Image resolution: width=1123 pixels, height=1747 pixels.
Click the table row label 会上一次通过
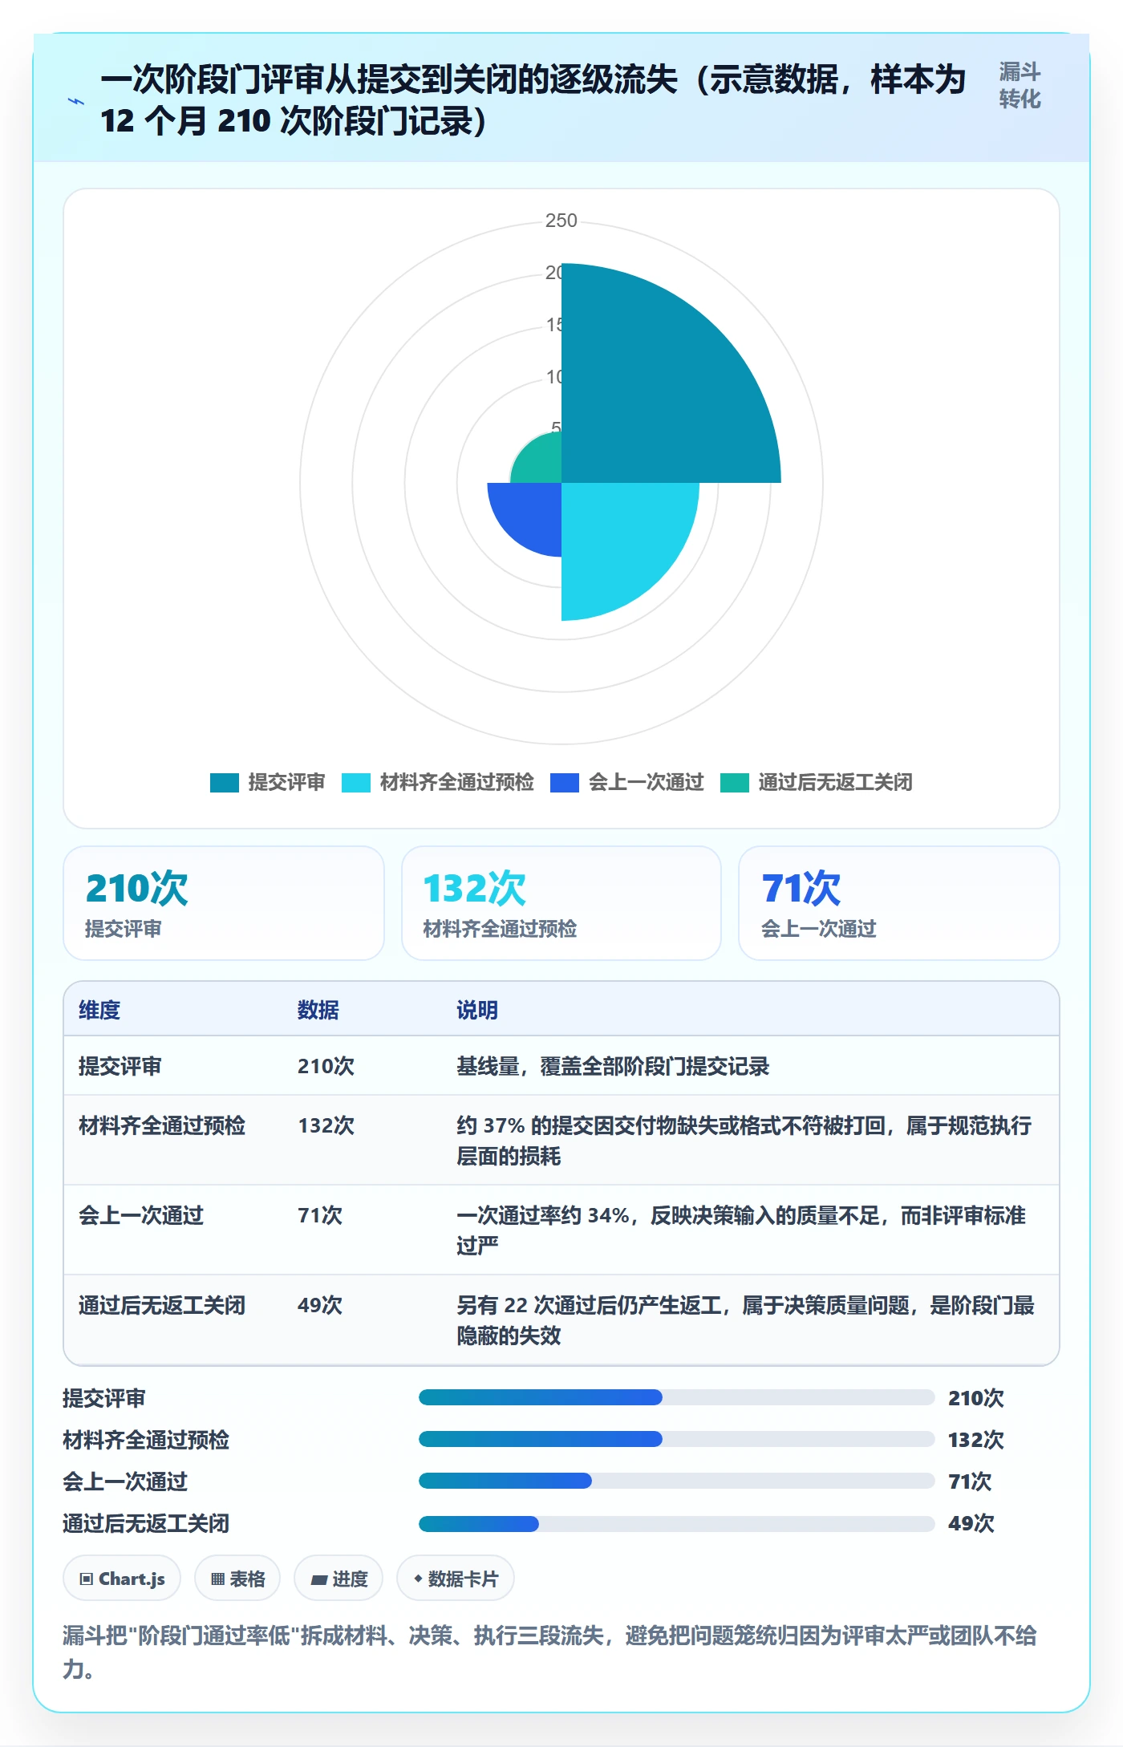tap(141, 1215)
